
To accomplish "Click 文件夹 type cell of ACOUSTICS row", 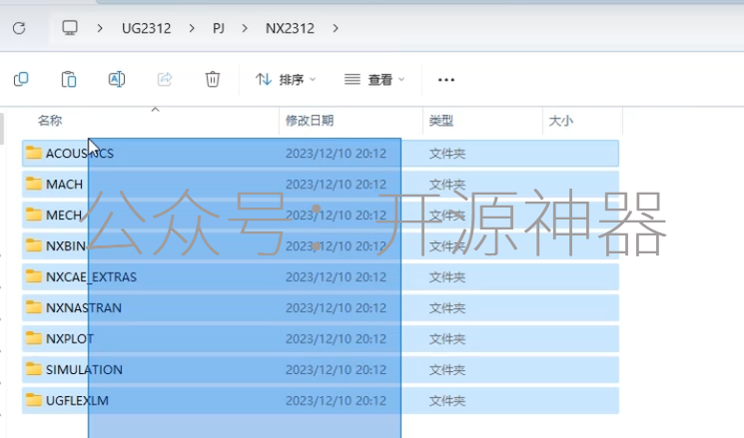I will pyautogui.click(x=447, y=154).
